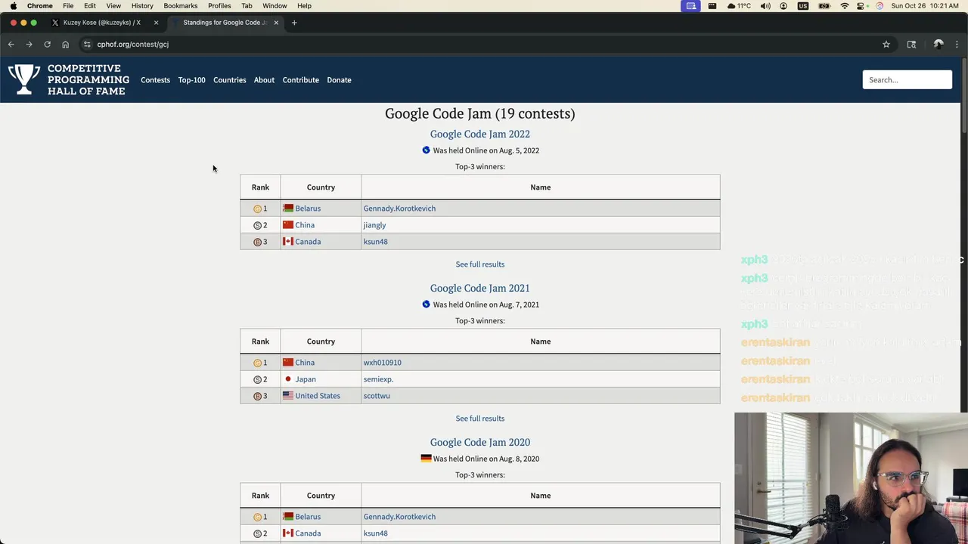Open the Countries nav item
The width and height of the screenshot is (968, 544).
(229, 80)
